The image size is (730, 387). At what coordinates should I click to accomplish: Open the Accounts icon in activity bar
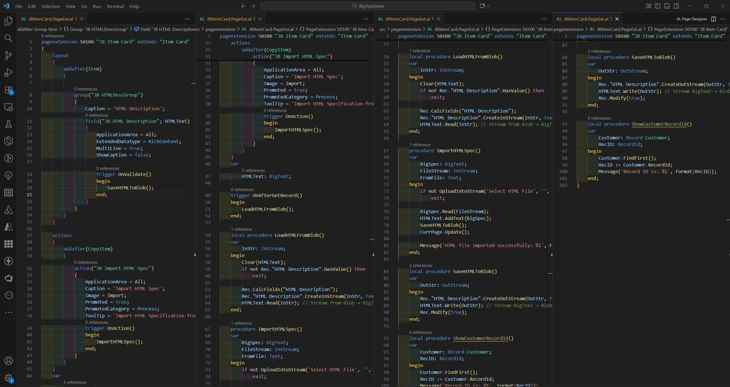pos(9,361)
